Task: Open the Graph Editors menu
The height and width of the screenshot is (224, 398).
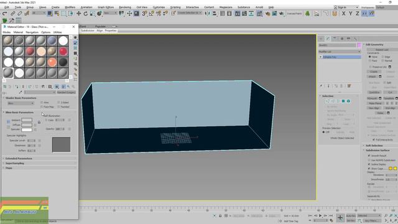Action: [x=106, y=7]
